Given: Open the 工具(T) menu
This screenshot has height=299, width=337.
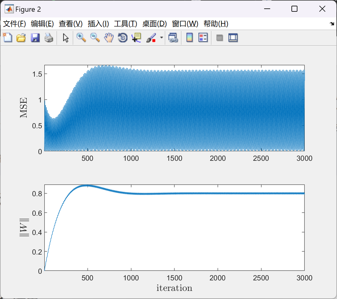Looking at the screenshot, I should [x=126, y=24].
